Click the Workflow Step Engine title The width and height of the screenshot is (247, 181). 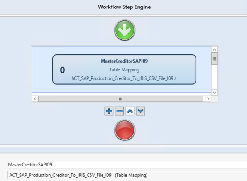pos(124,7)
